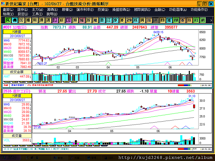Select the 2535 達欣工(日) chart title
This screenshot has width=215, height=161.
[x=17, y=91]
